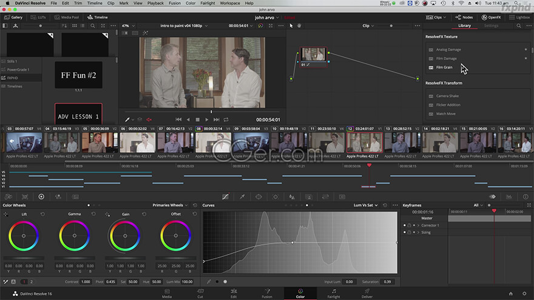The image size is (534, 300).
Task: Select the Film Grain effect
Action: pyautogui.click(x=444, y=67)
